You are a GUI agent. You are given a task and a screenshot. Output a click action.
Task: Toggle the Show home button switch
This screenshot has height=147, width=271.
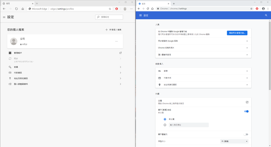pyautogui.click(x=246, y=111)
